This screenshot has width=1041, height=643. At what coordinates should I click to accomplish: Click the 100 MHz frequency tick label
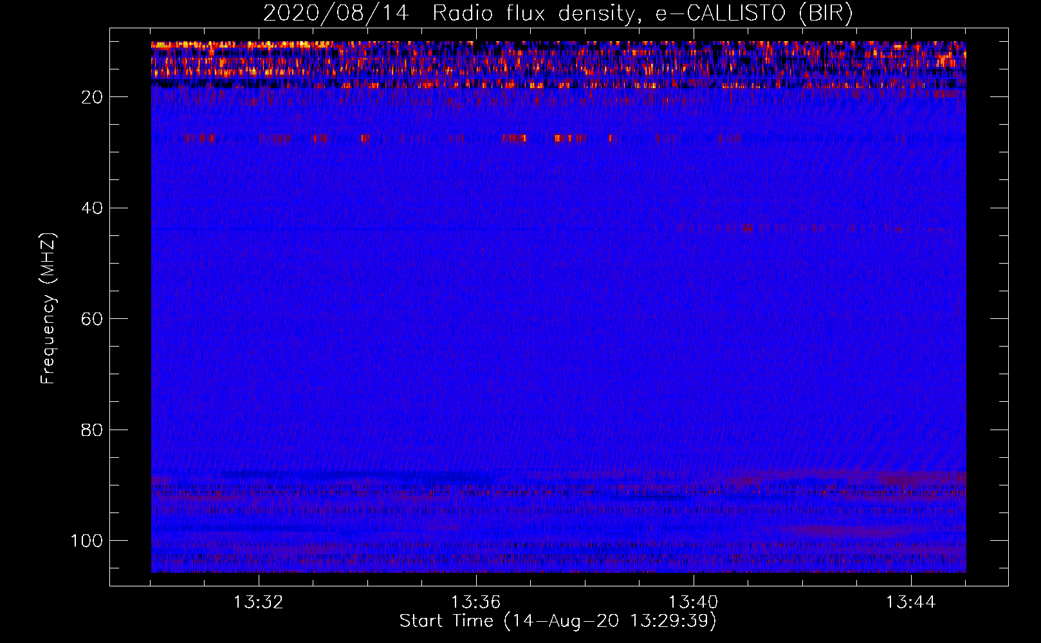(x=87, y=541)
